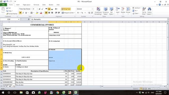Toggle Align Text Right

pos(52,13)
